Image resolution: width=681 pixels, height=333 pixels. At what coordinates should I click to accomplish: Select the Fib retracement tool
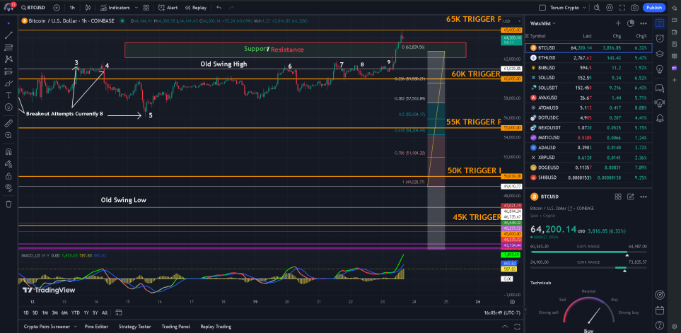point(8,47)
